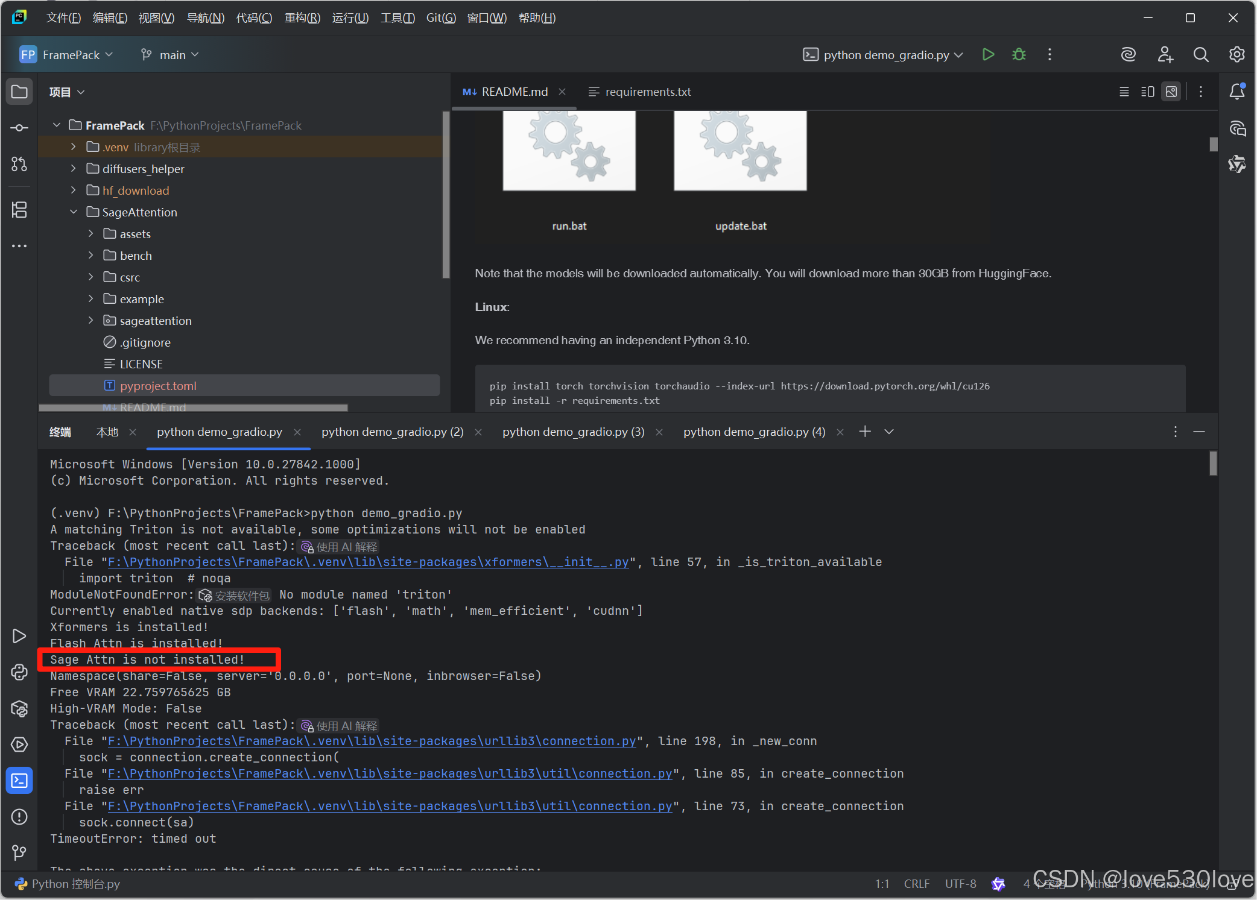Switch to editor-only view mode
The width and height of the screenshot is (1257, 900).
click(1124, 92)
